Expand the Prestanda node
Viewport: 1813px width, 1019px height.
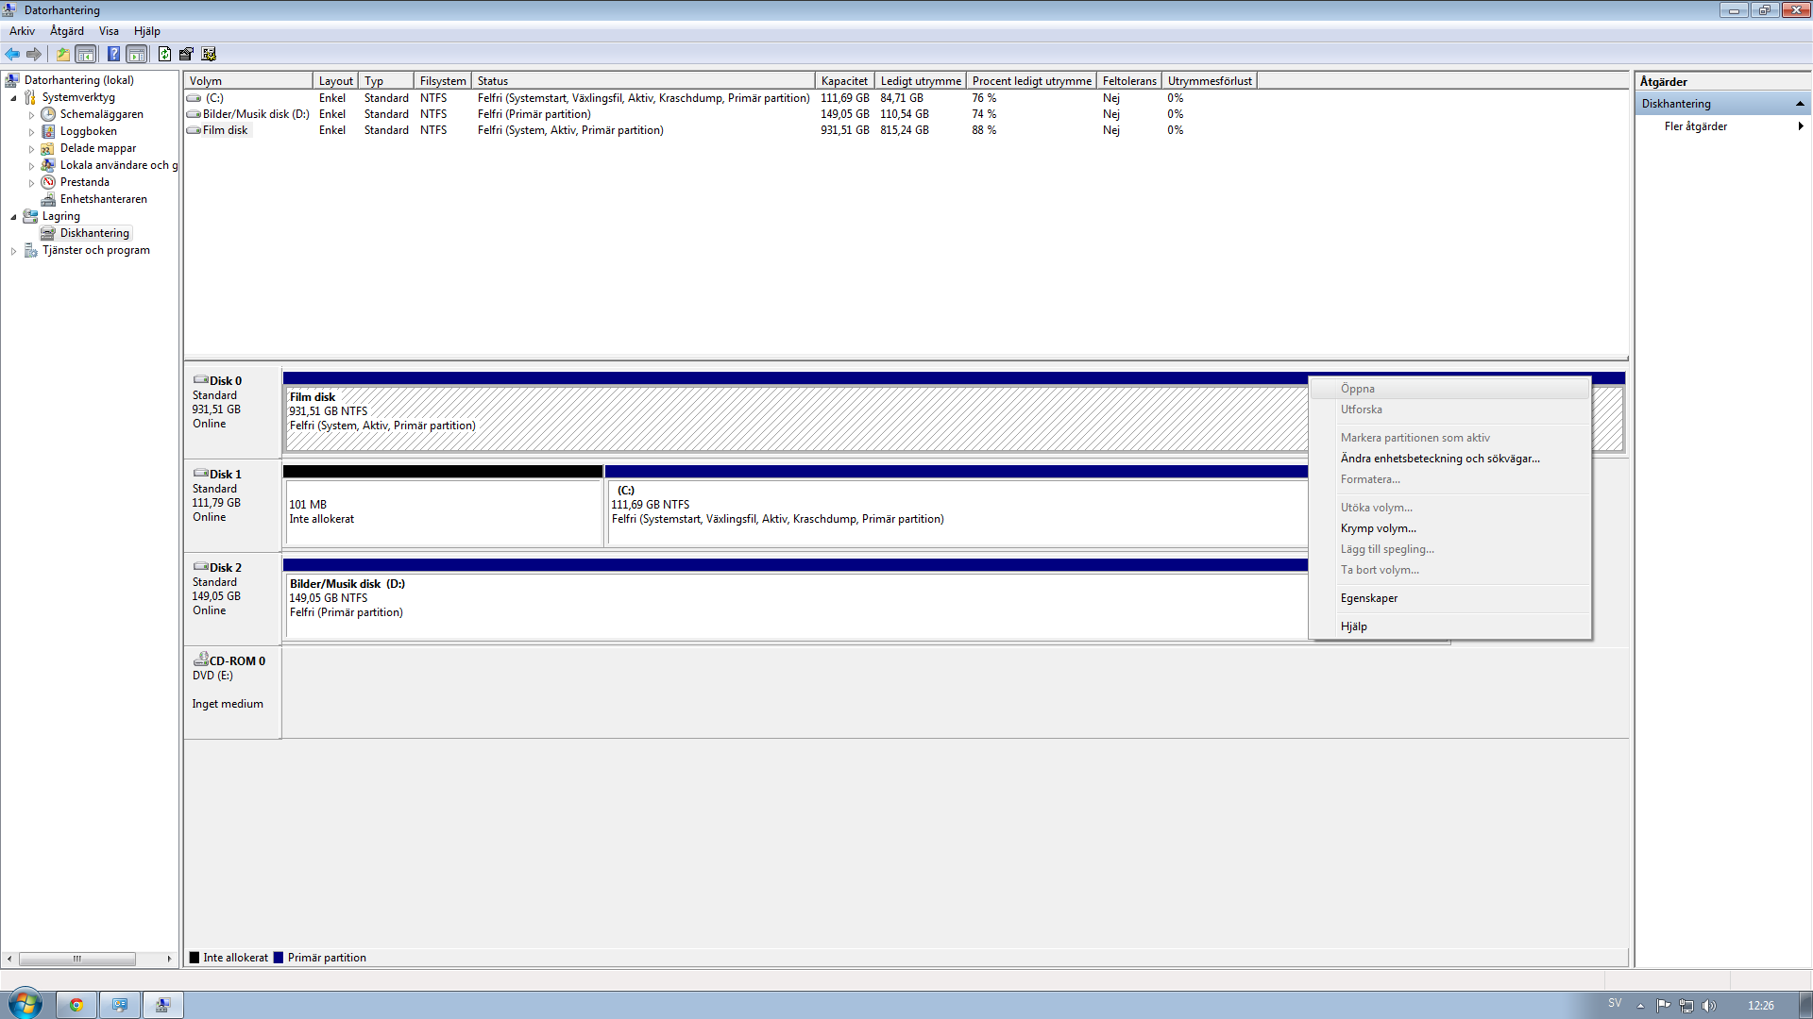click(x=31, y=183)
